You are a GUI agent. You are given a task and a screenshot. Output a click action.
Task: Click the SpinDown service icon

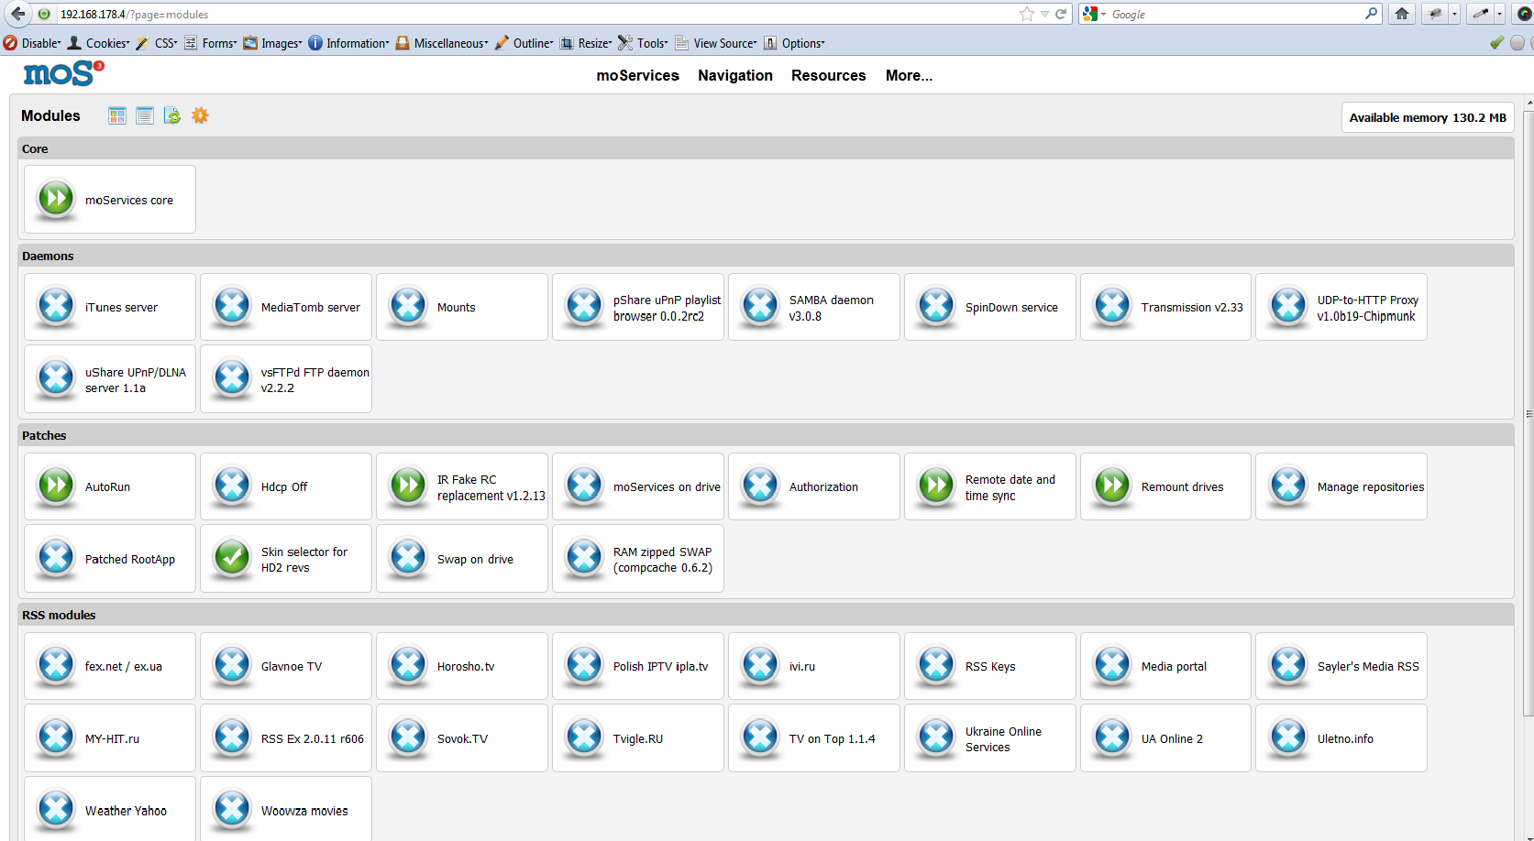[936, 306]
